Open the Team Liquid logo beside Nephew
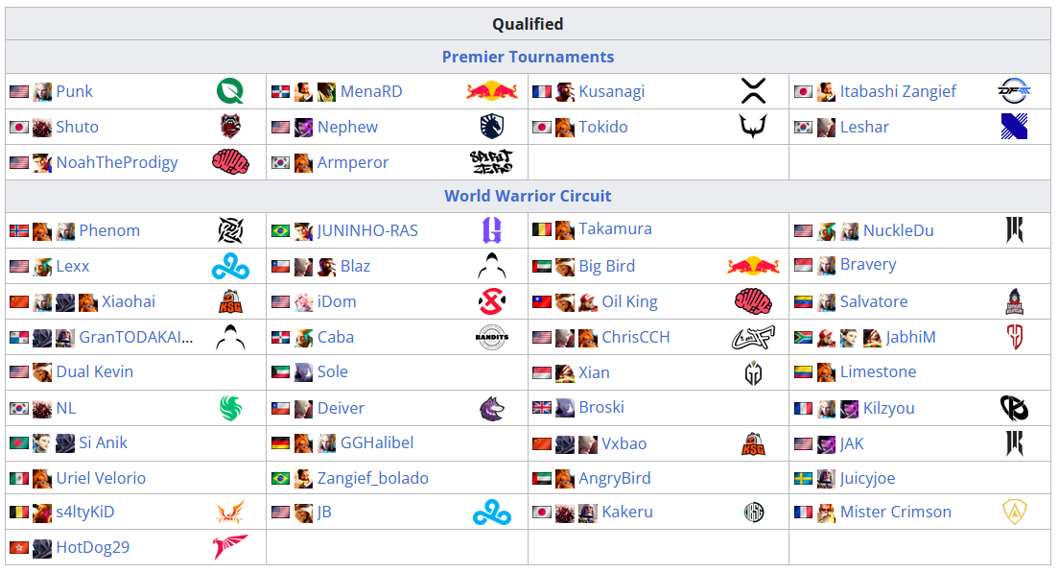The height and width of the screenshot is (573, 1059). point(492,127)
